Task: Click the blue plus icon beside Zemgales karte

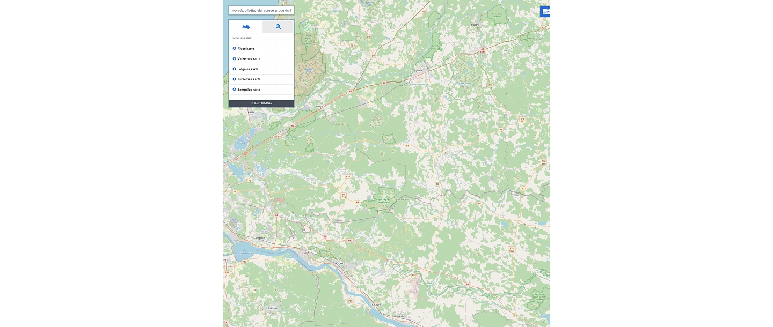Action: point(234,89)
